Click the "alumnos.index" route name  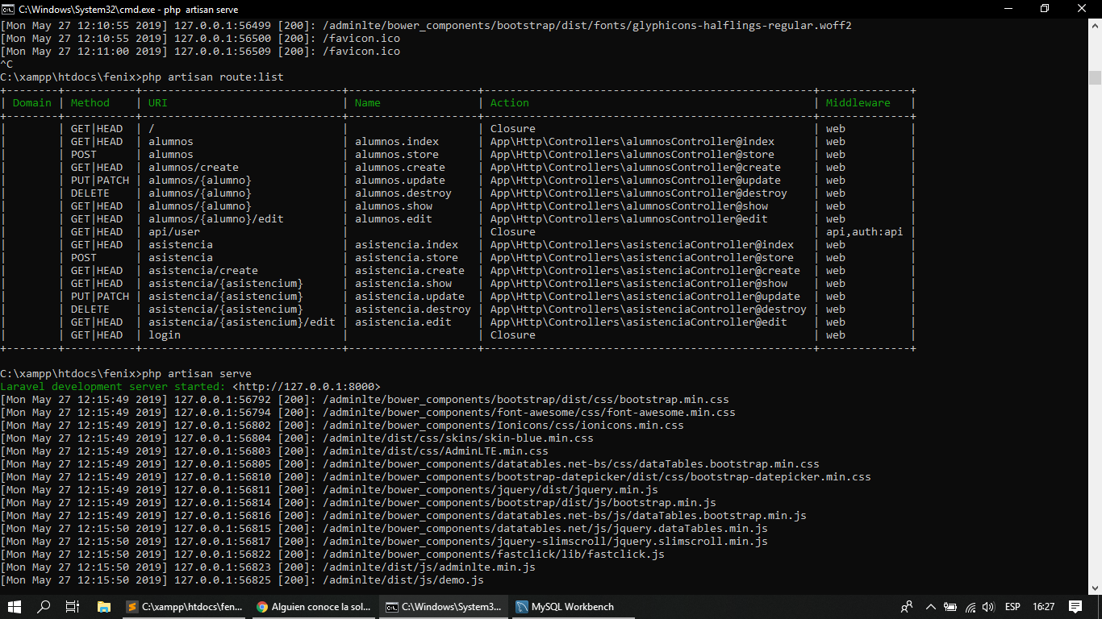pos(397,141)
